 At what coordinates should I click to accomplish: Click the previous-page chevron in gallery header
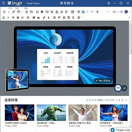click(117, 100)
